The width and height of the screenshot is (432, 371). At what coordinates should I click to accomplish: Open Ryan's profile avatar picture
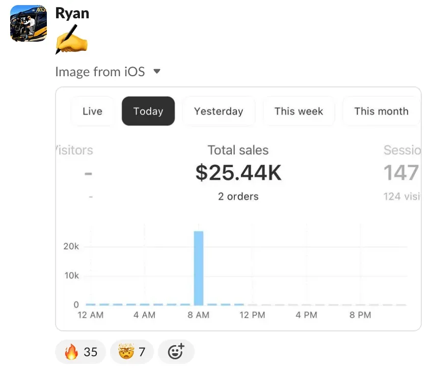(29, 23)
